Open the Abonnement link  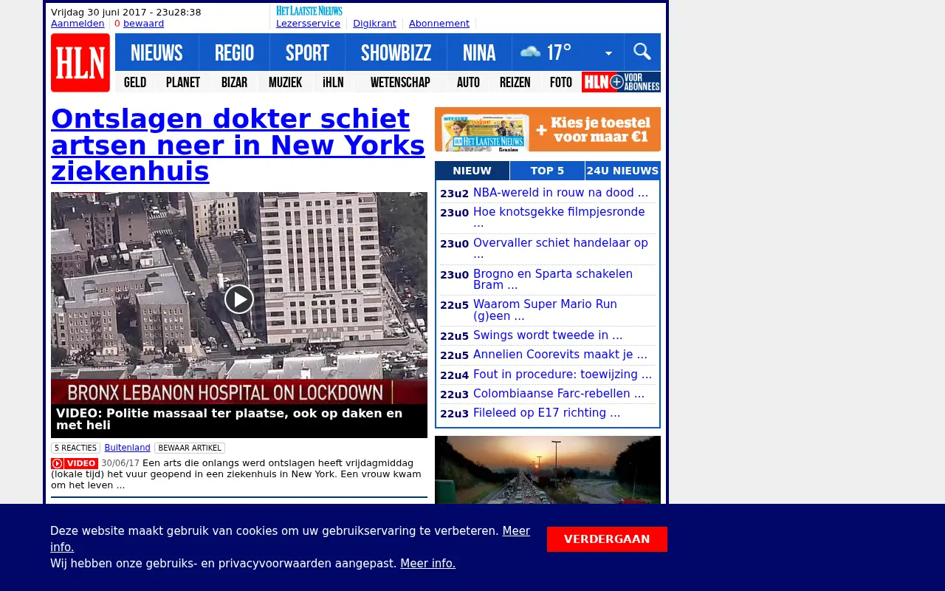pos(439,24)
